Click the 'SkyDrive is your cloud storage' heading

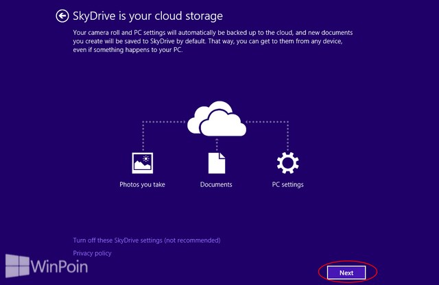pyautogui.click(x=148, y=16)
